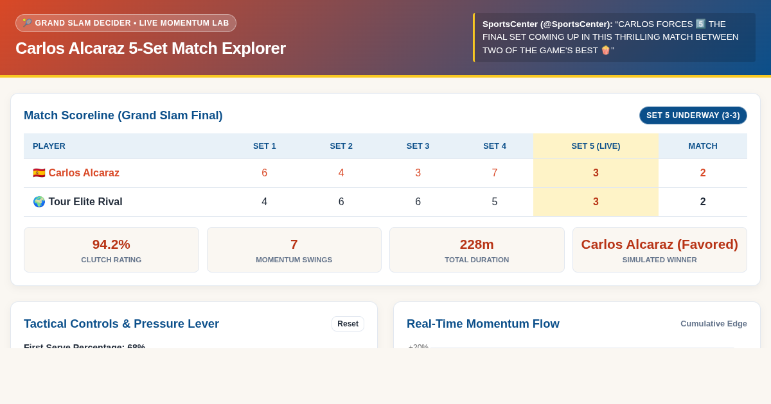Click the SET 4 column header

click(495, 146)
